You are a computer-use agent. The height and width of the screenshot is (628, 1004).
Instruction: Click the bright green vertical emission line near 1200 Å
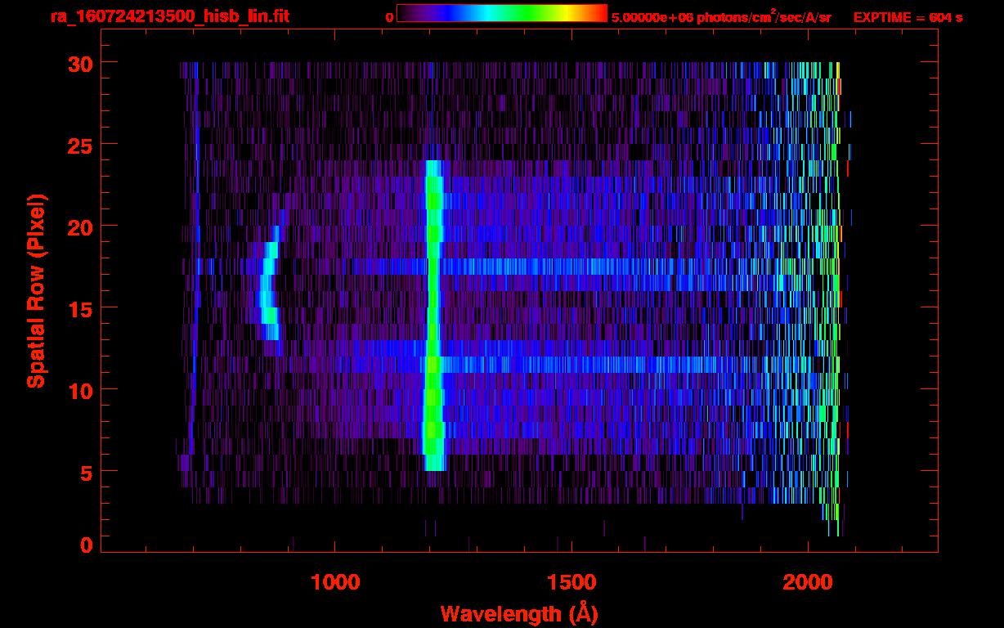433,316
